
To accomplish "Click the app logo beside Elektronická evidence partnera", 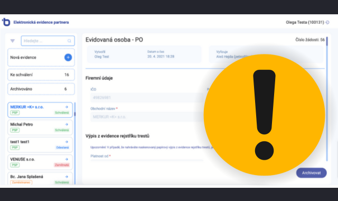I will [x=6, y=22].
